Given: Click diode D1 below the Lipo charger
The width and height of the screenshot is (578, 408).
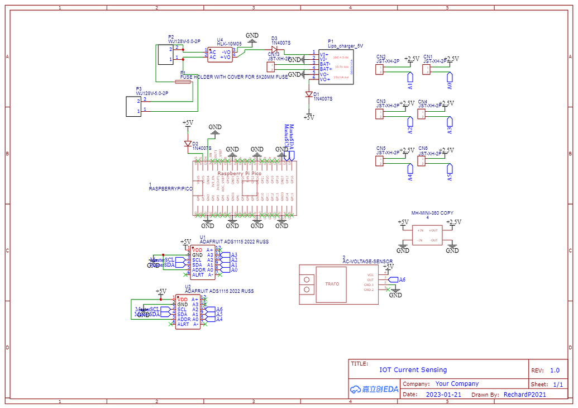Looking at the screenshot, I should (309, 94).
